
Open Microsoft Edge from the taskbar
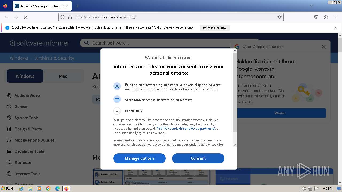click(57, 189)
